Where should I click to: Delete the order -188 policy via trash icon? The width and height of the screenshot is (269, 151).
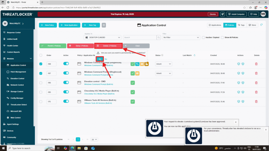(x=256, y=64)
